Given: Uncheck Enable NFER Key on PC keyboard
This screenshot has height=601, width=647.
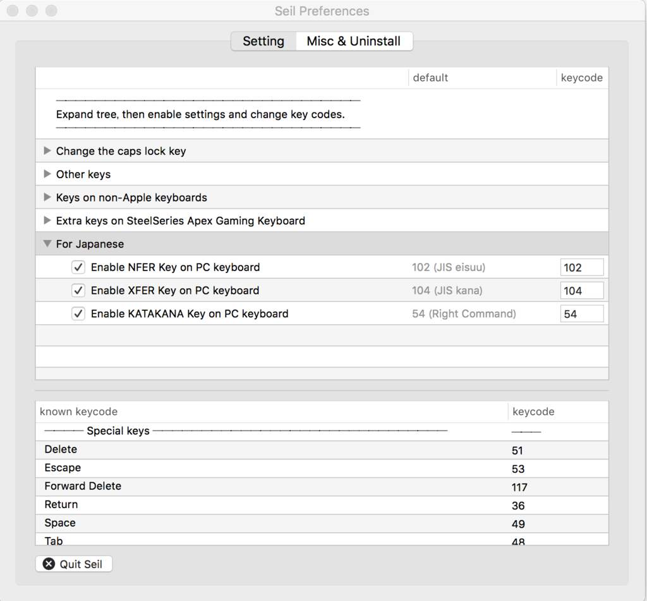Looking at the screenshot, I should point(78,267).
